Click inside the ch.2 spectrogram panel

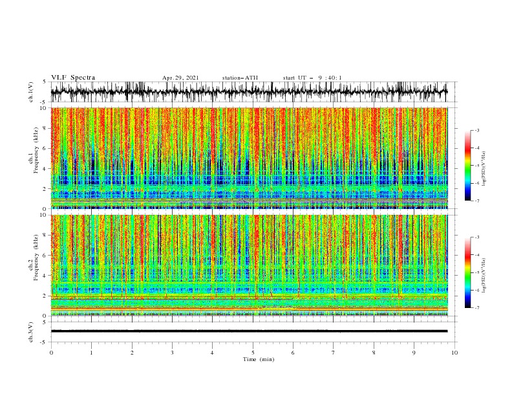click(249, 265)
